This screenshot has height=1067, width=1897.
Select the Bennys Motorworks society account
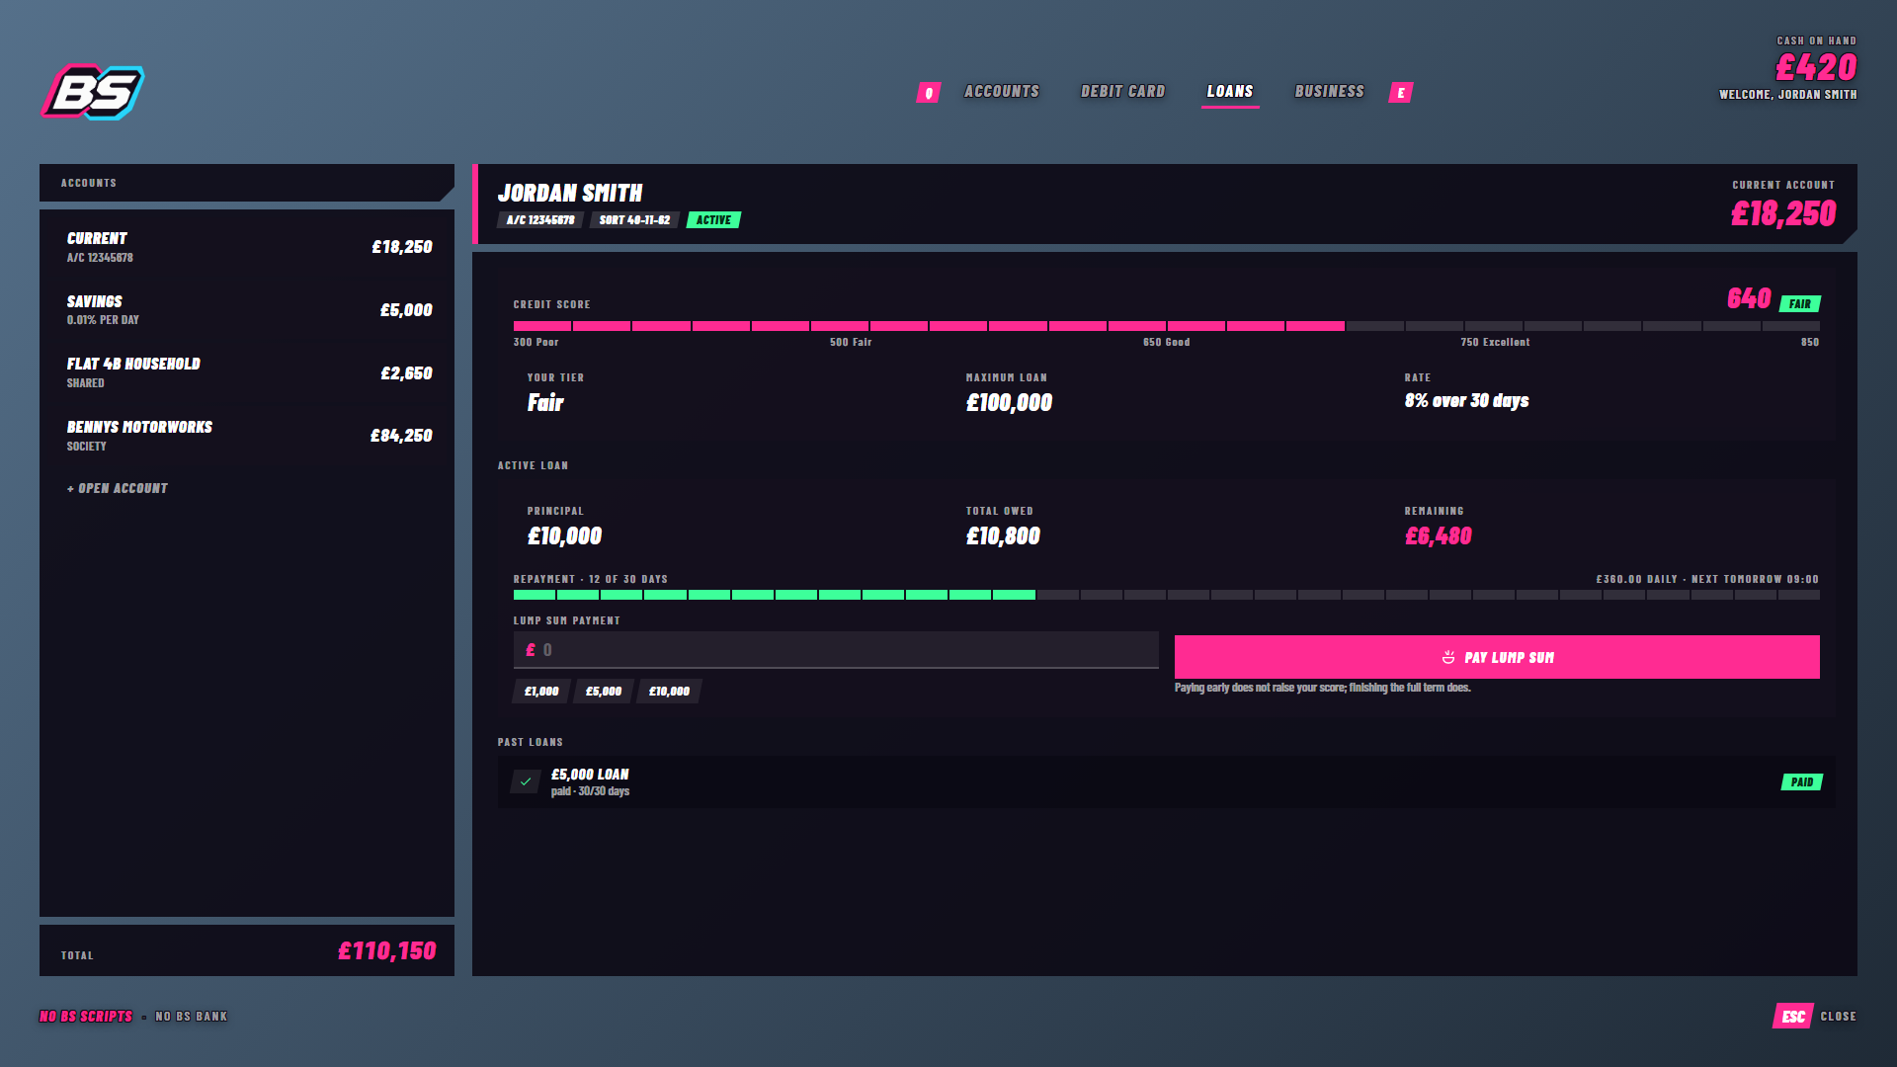[249, 436]
